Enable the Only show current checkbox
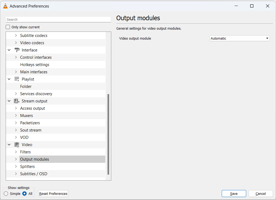Viewport: 276px width, 200px height. (7, 27)
